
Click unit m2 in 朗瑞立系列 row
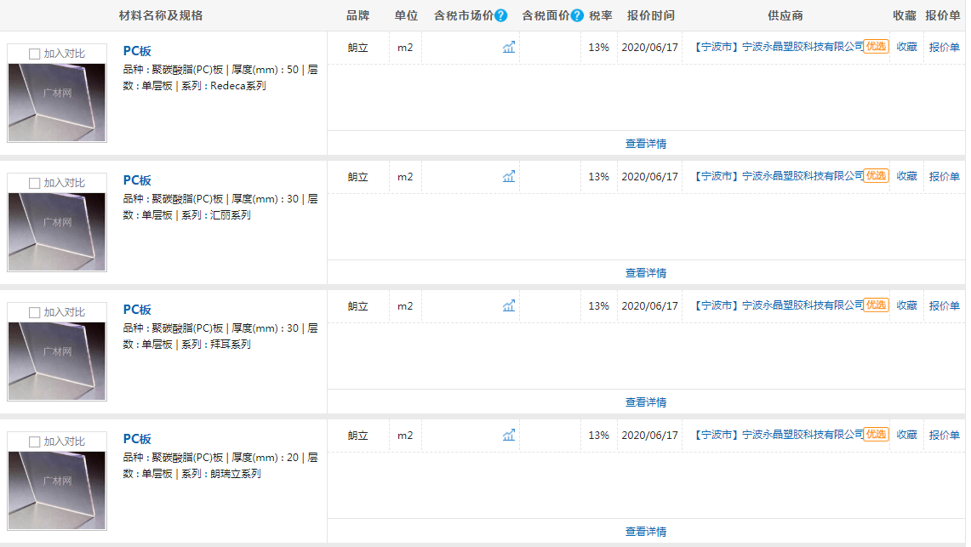pyautogui.click(x=405, y=436)
